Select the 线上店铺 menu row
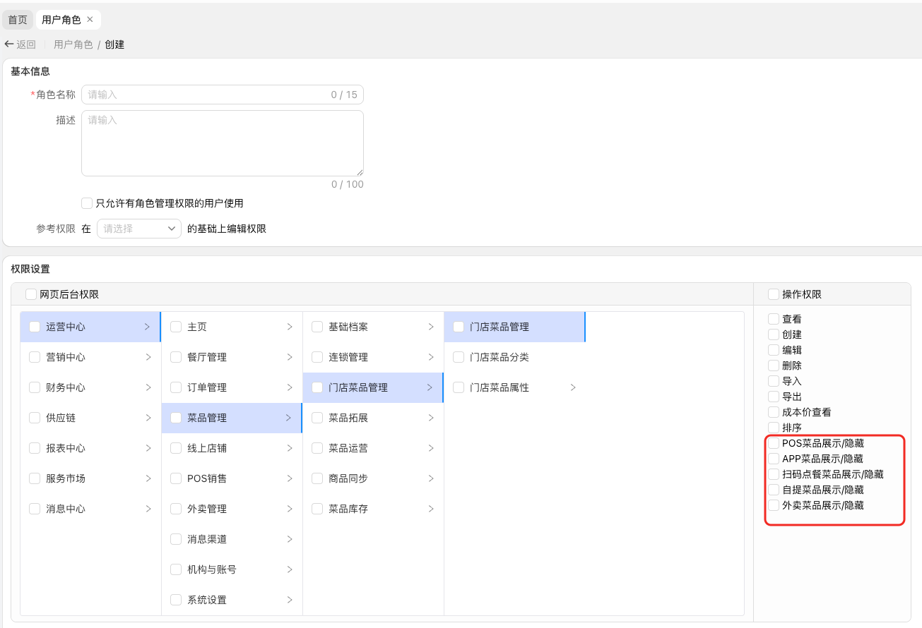 pos(232,448)
